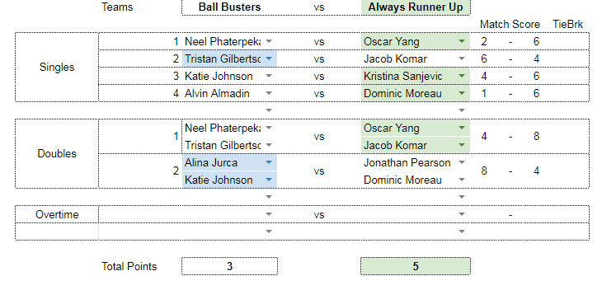Click Always Runner Up total of 5
Image resolution: width=602 pixels, height=304 pixels.
(416, 266)
